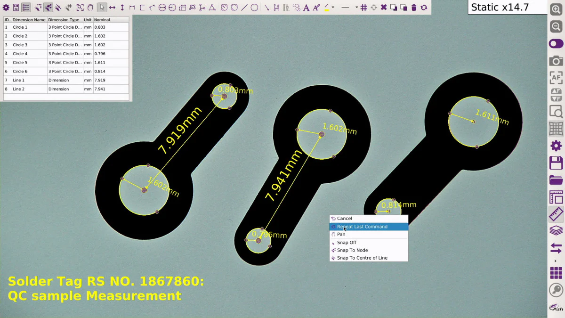Choose the vertical dimension tool
This screenshot has width=565, height=318.
[122, 8]
